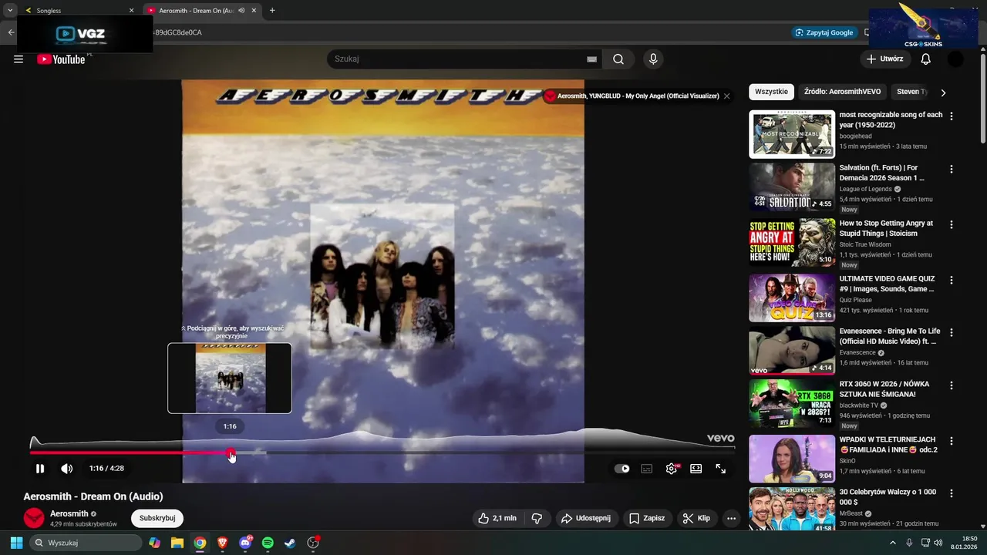Open options for Evanescence video

point(952,333)
